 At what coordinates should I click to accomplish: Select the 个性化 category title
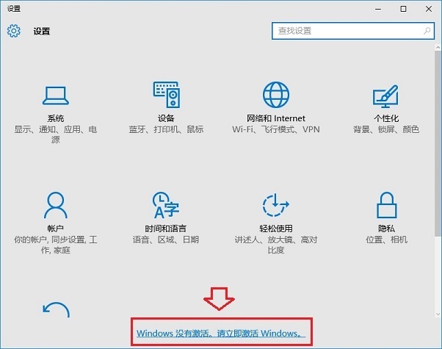386,118
